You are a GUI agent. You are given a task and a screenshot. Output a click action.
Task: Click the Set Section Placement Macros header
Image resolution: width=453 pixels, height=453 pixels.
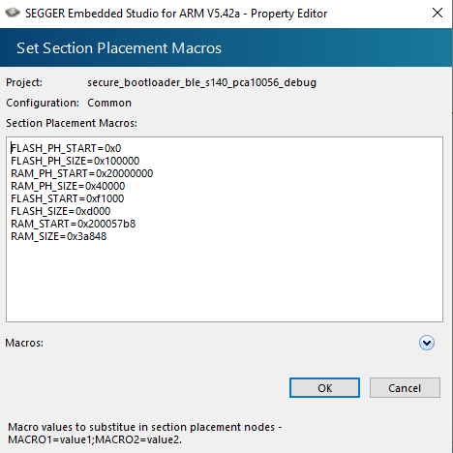tap(119, 48)
